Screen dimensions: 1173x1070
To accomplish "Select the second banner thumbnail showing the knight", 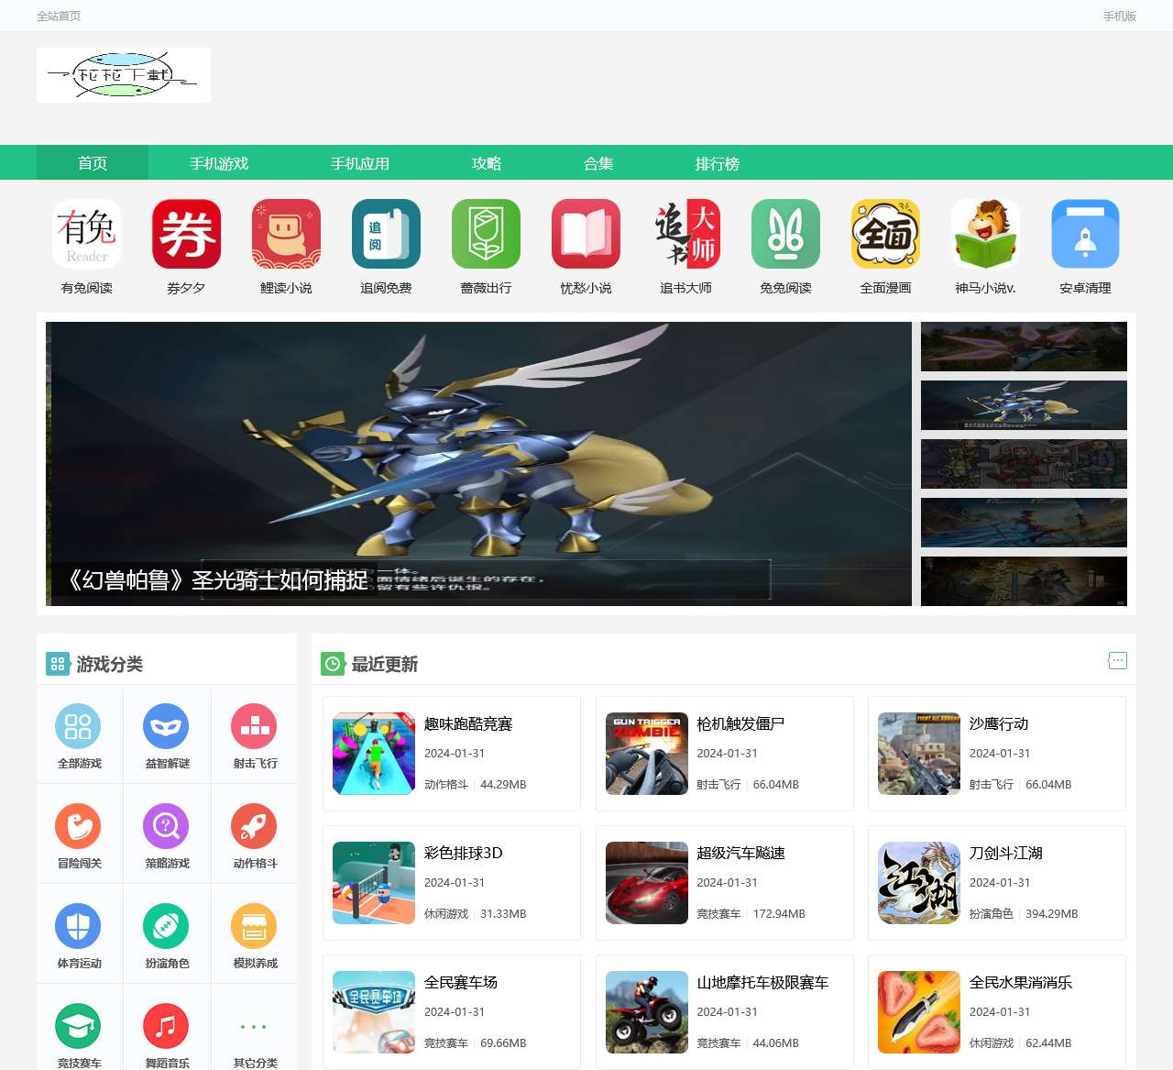I will (1024, 405).
